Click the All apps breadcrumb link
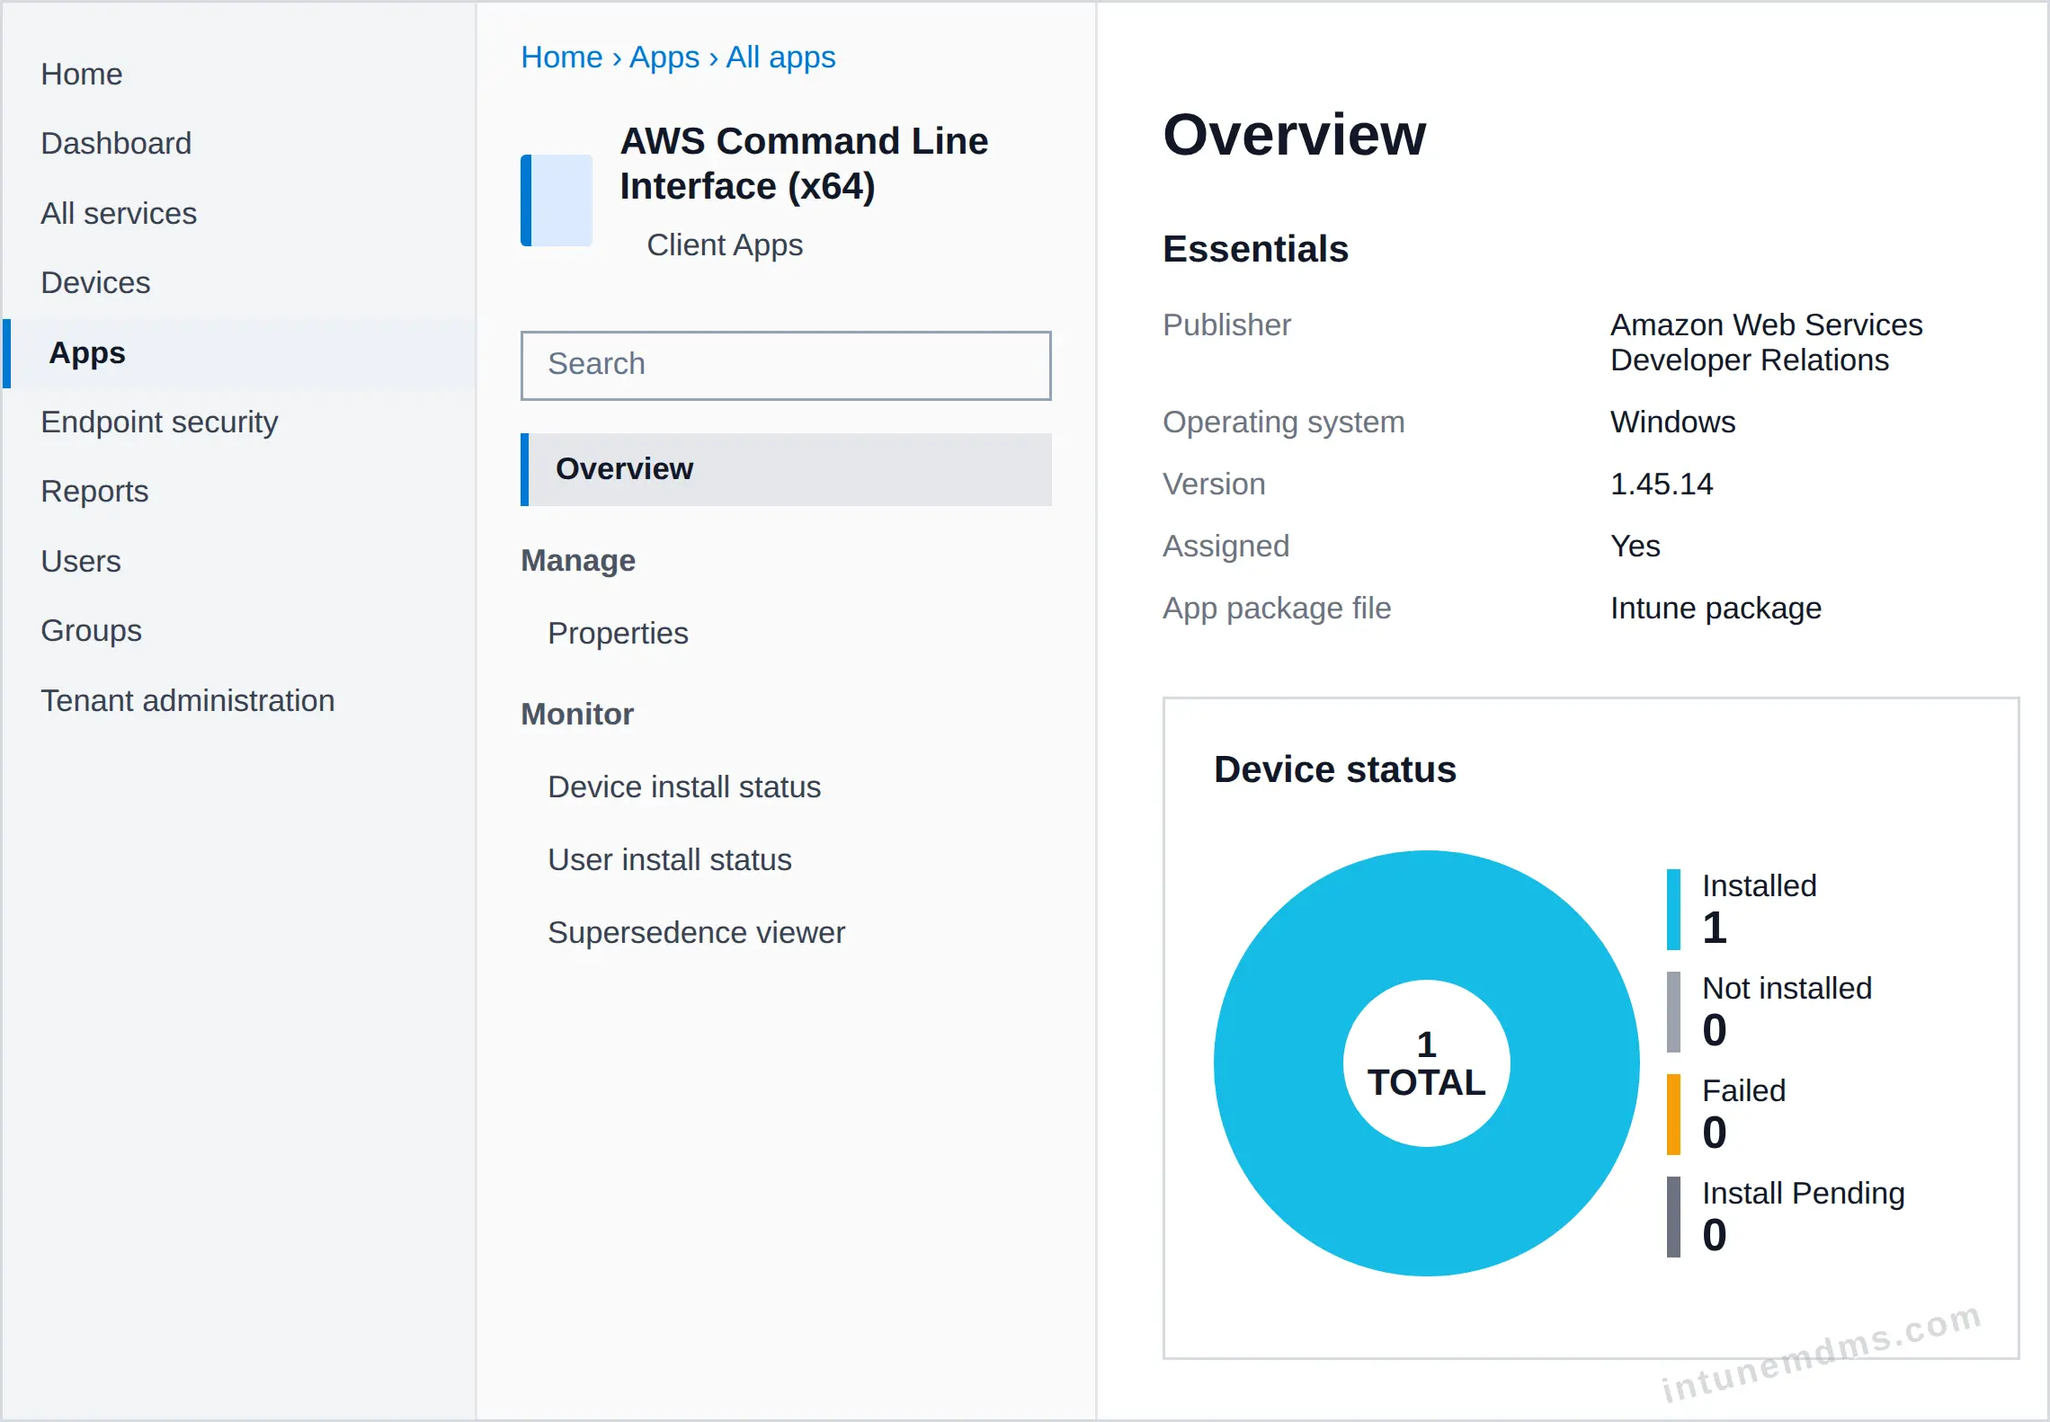This screenshot has height=1422, width=2050. pos(780,57)
